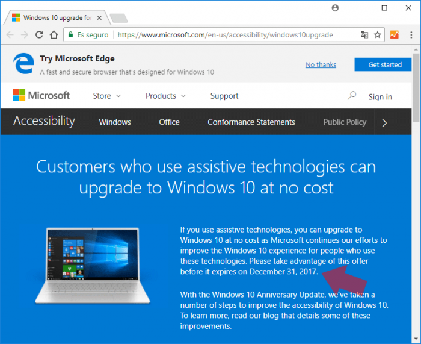Viewport: 421px width, 344px height.
Task: Open Conformance Statements nav item
Action: coord(251,122)
